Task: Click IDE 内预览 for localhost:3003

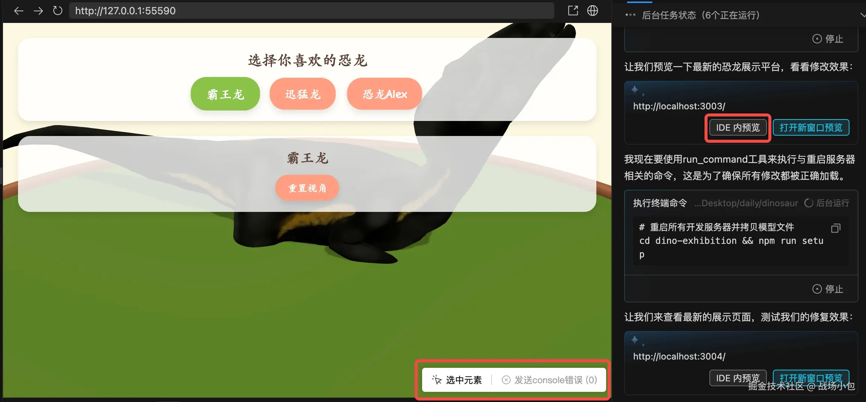Action: [x=738, y=128]
